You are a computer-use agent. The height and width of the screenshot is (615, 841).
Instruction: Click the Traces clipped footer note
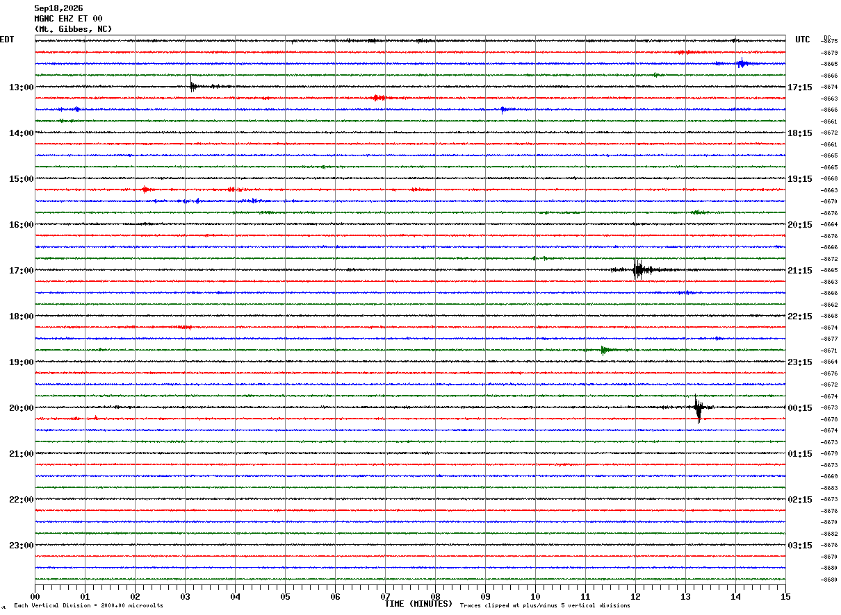coord(545,605)
